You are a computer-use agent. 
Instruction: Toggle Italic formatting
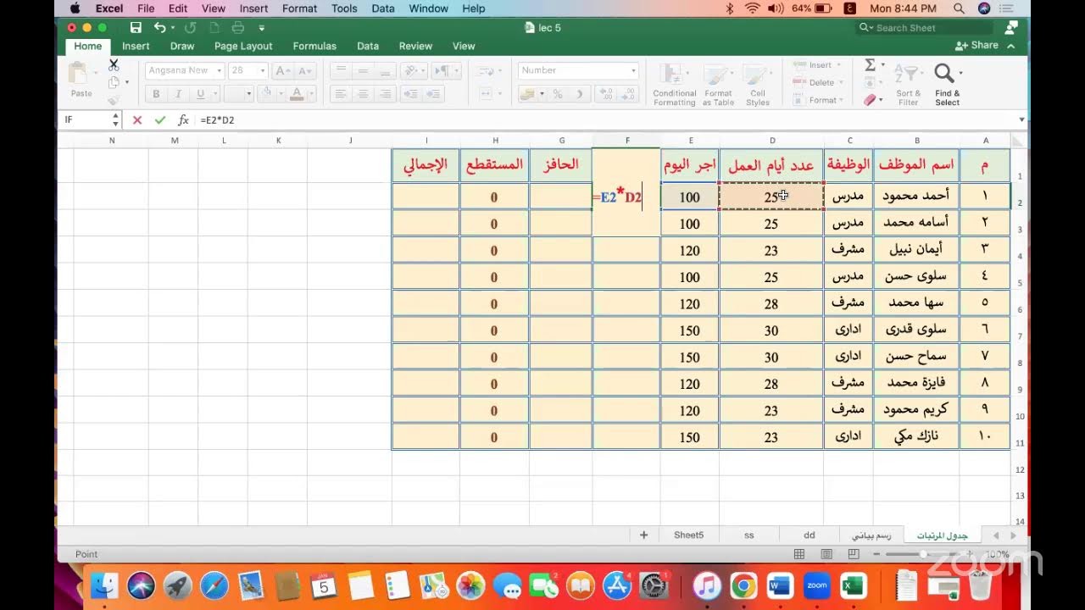tap(178, 94)
